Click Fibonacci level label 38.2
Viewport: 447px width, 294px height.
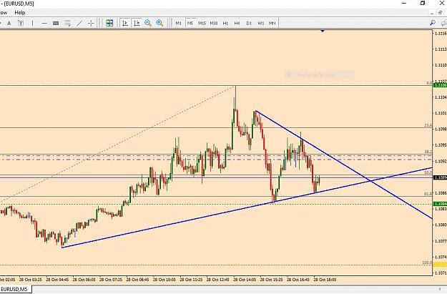(428, 152)
